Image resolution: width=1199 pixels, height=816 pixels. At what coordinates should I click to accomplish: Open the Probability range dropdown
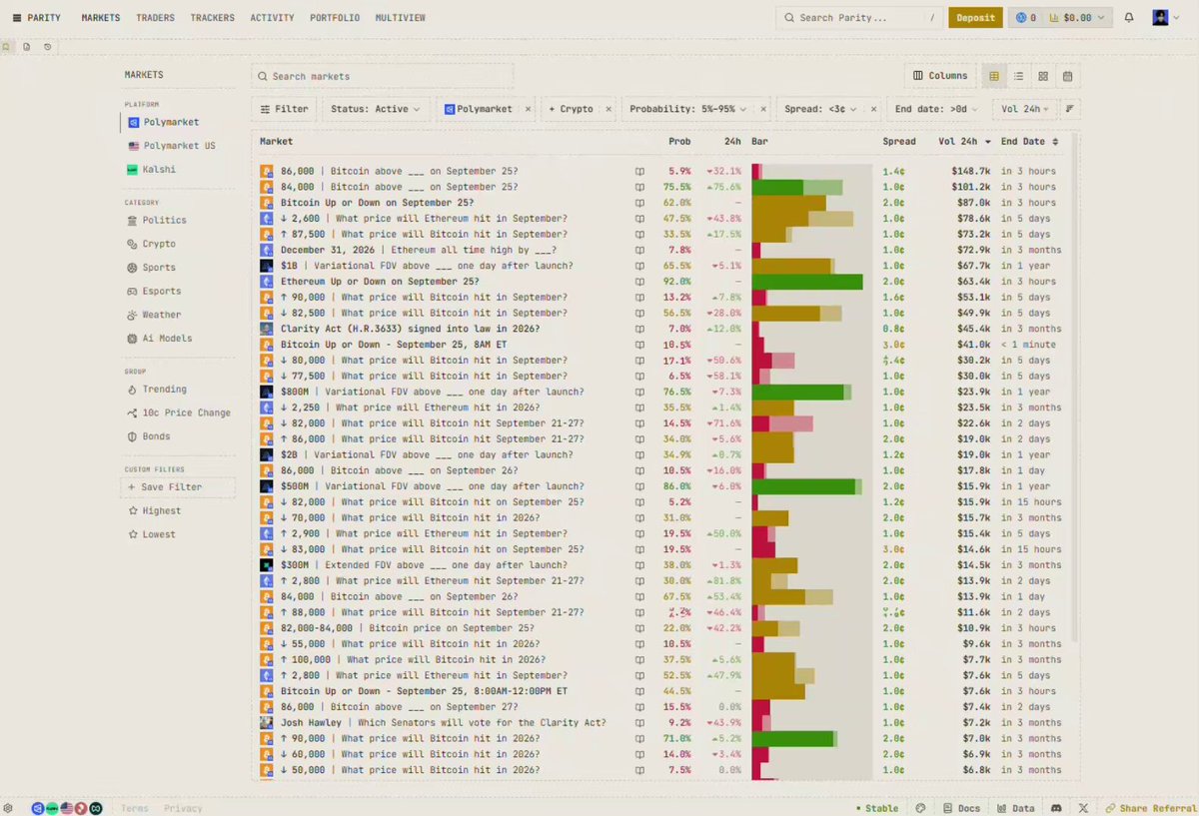[x=687, y=109]
